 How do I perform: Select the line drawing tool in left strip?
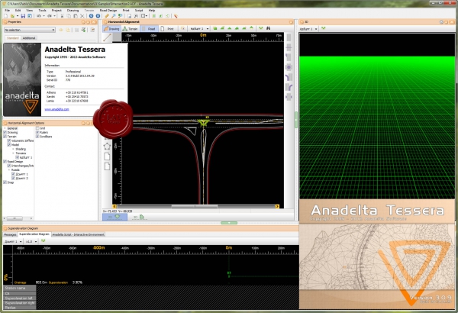107,37
